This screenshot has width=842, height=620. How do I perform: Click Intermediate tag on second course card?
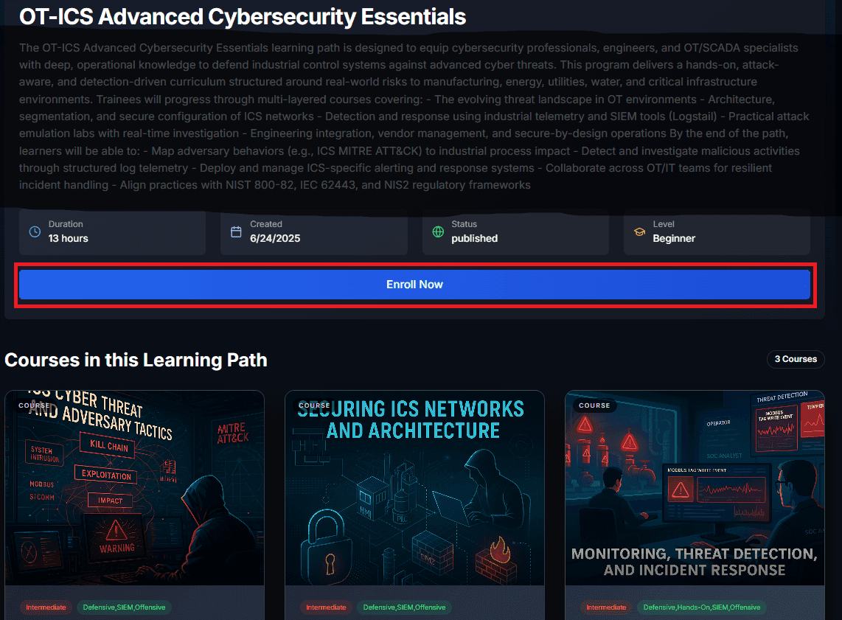pyautogui.click(x=326, y=607)
